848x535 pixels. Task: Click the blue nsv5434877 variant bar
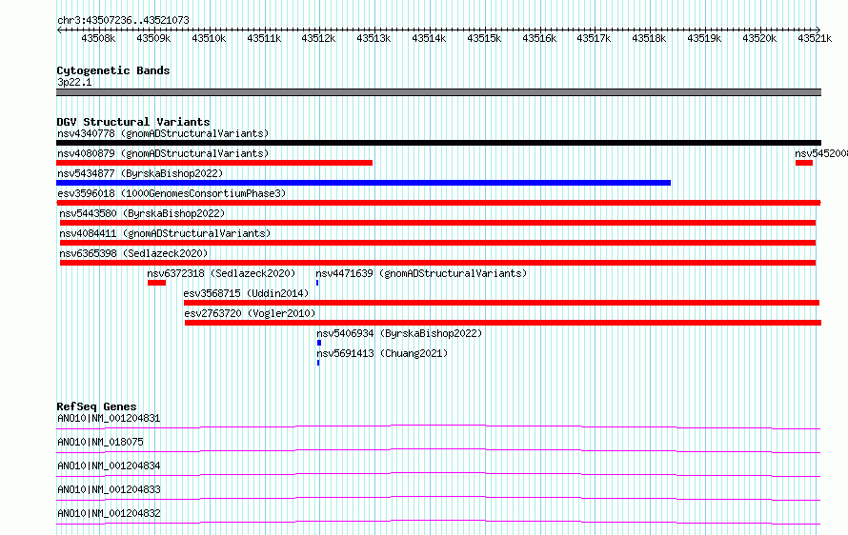[363, 183]
